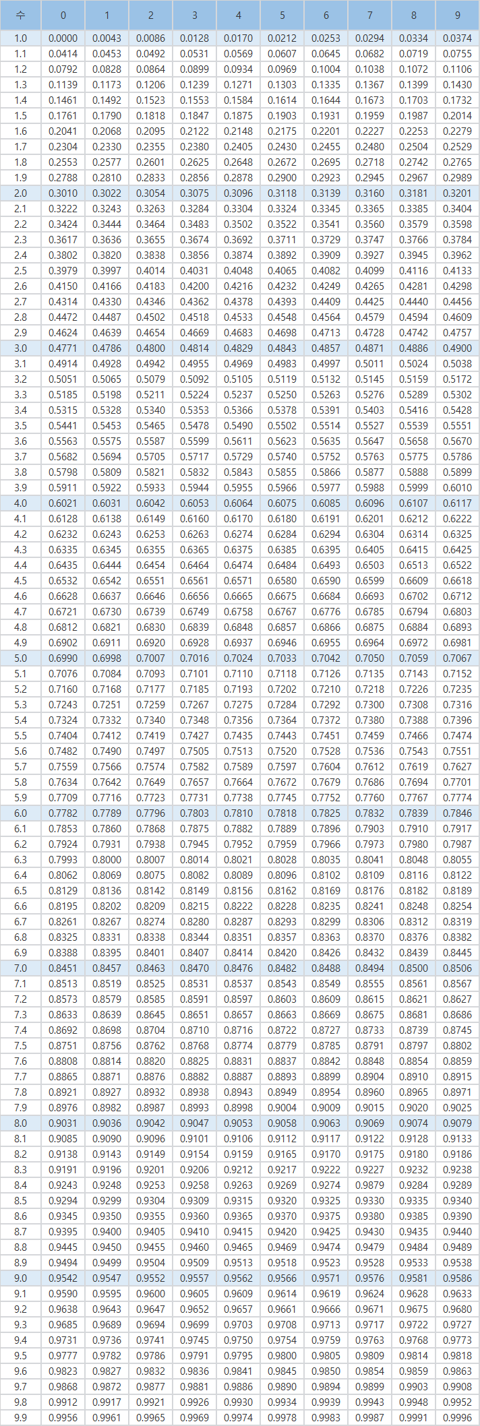Image resolution: width=480 pixels, height=1426 pixels.
Task: Choose the value 0.4378
Action: click(239, 302)
